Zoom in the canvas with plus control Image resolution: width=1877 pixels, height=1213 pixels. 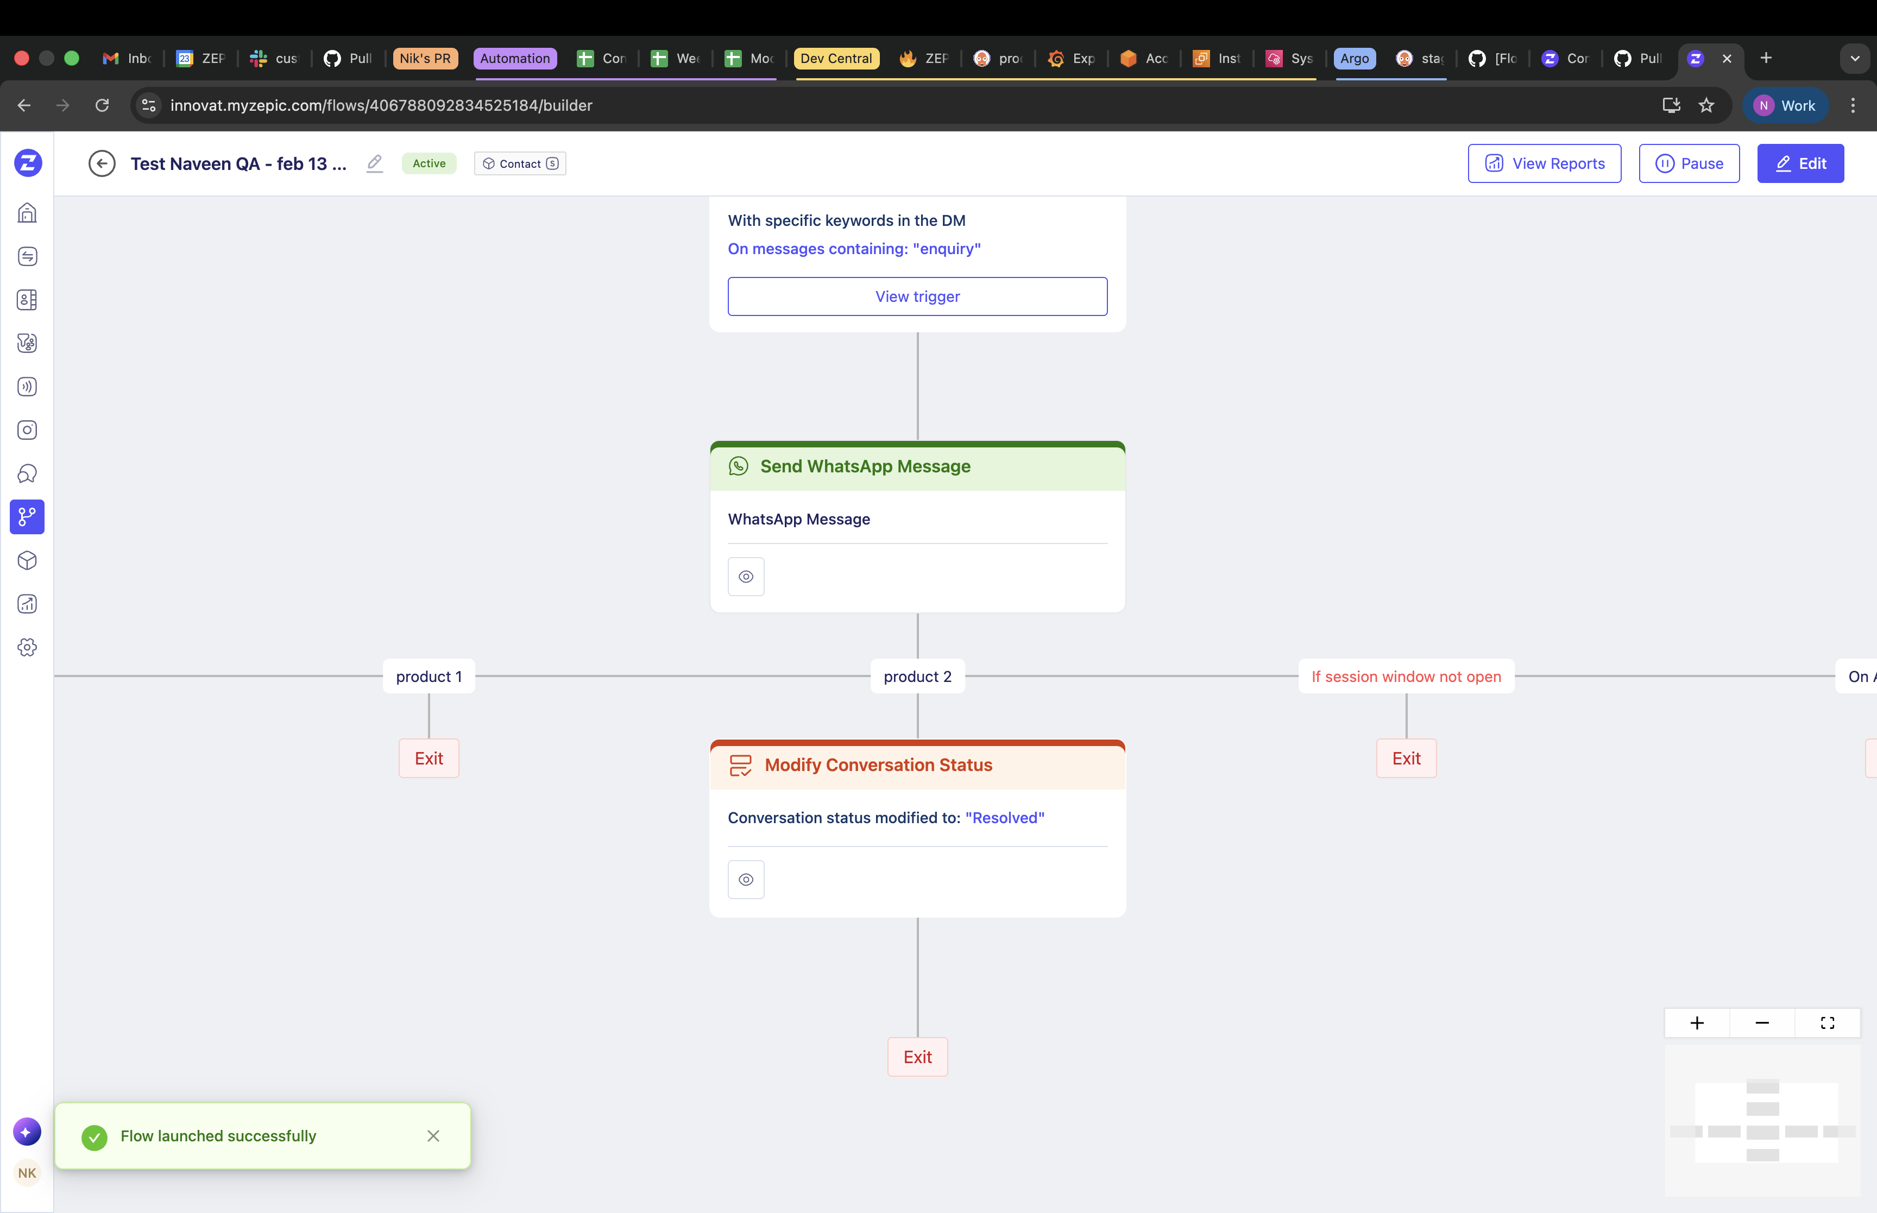[1697, 1022]
